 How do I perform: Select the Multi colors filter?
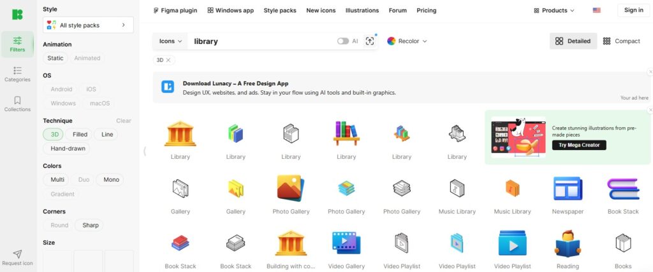click(x=57, y=180)
